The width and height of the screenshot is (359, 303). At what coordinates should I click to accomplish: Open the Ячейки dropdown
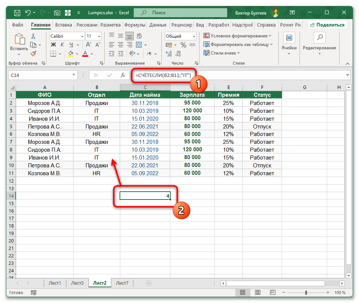(x=289, y=44)
